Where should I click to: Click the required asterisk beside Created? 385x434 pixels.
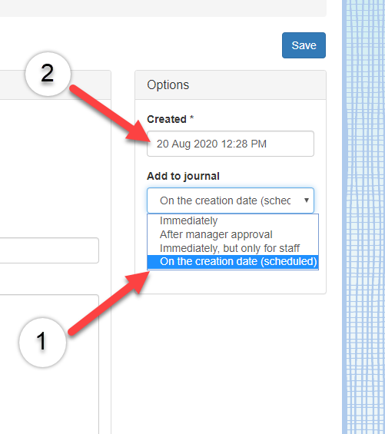(x=191, y=118)
